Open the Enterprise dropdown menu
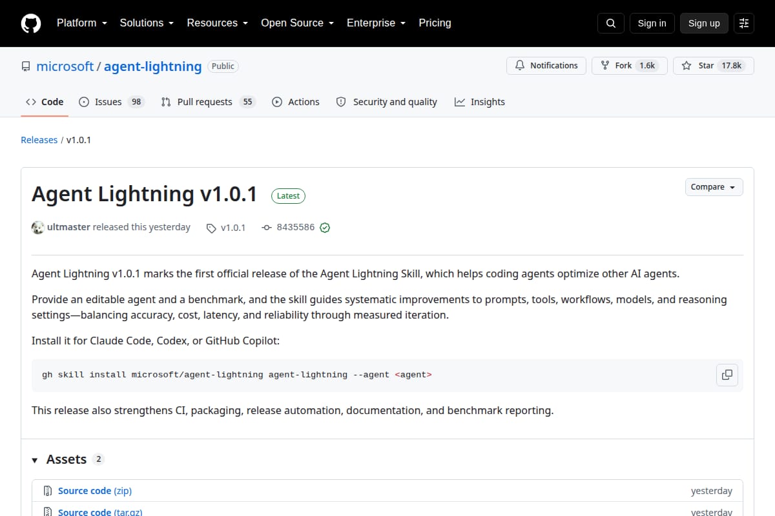 click(x=376, y=23)
